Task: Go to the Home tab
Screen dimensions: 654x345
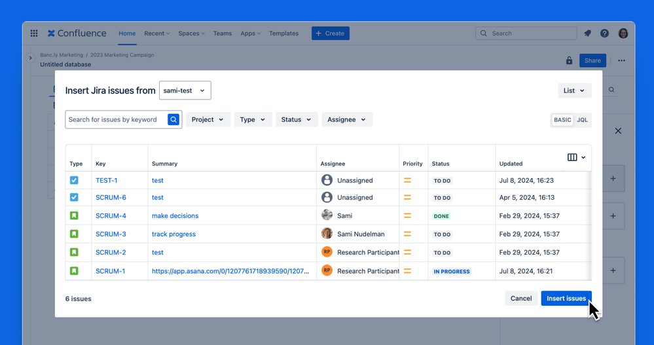Action: click(127, 33)
